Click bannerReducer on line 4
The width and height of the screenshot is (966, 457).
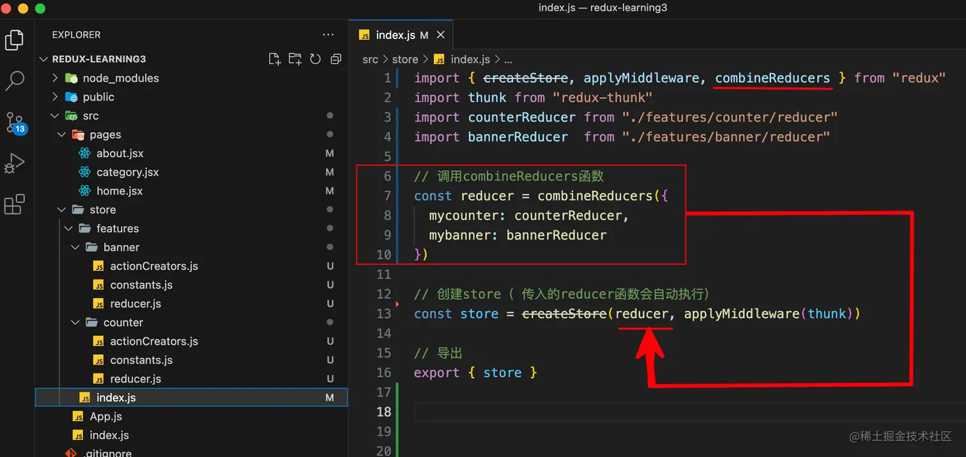(518, 137)
